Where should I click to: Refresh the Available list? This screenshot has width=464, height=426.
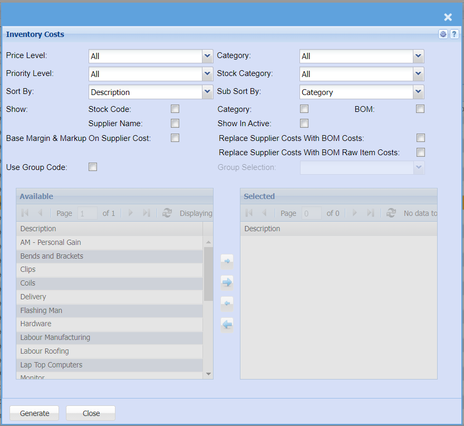[x=167, y=213]
